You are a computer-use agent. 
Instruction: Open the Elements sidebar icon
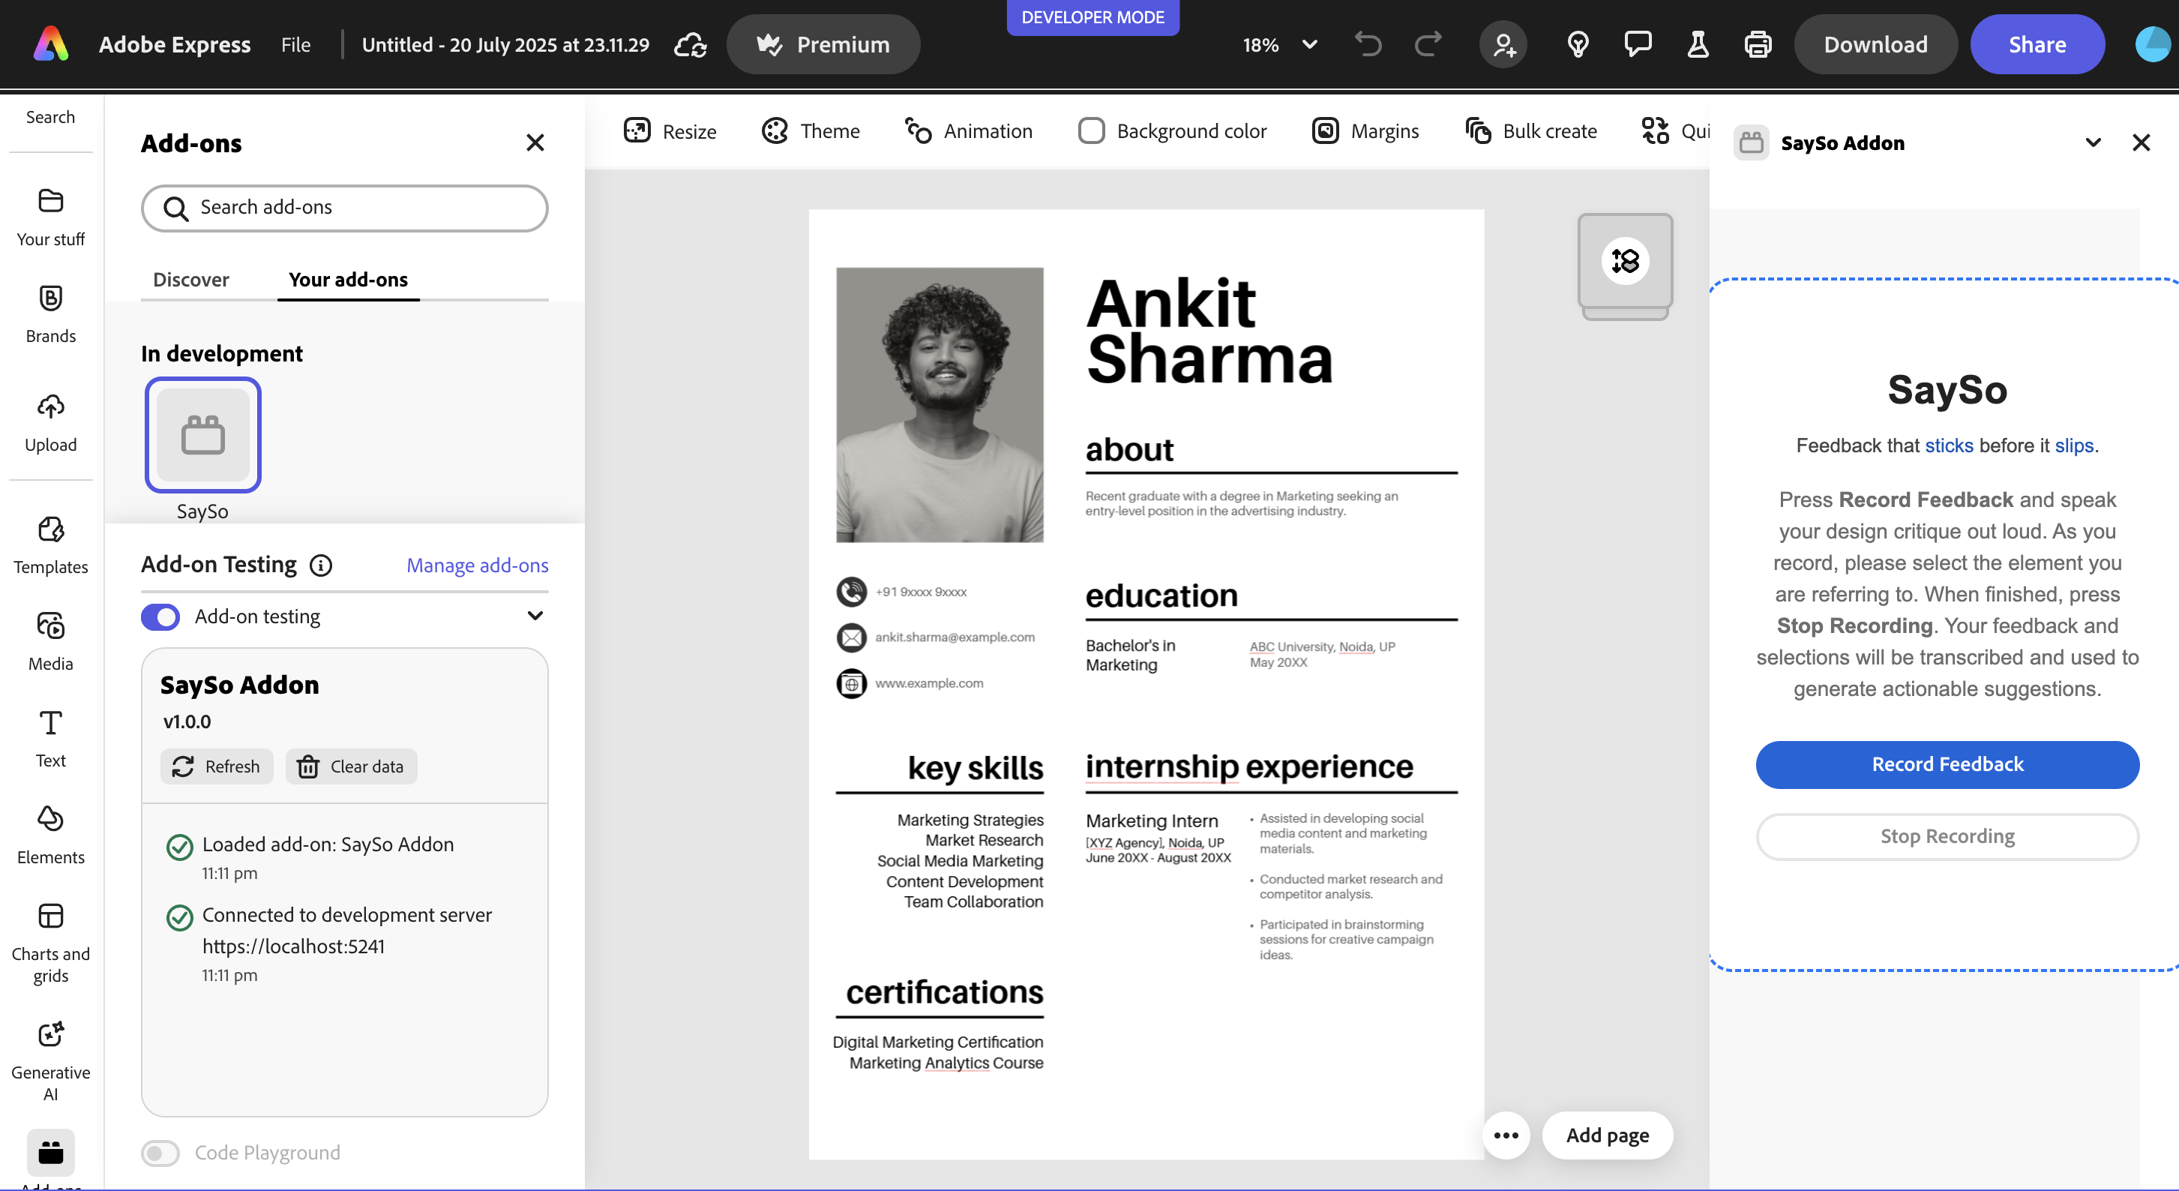coord(51,819)
